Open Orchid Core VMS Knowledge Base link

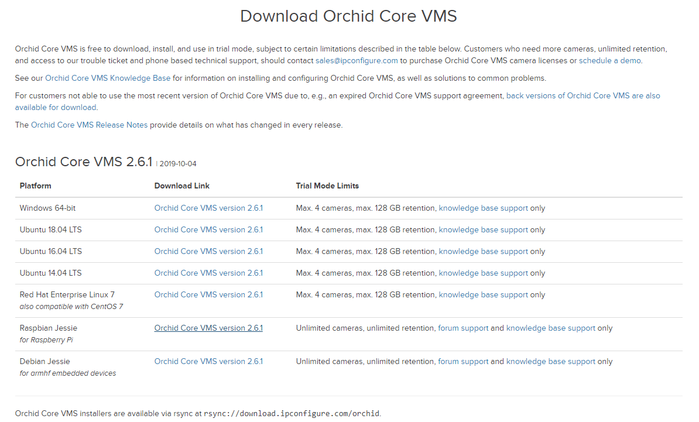[x=108, y=78]
